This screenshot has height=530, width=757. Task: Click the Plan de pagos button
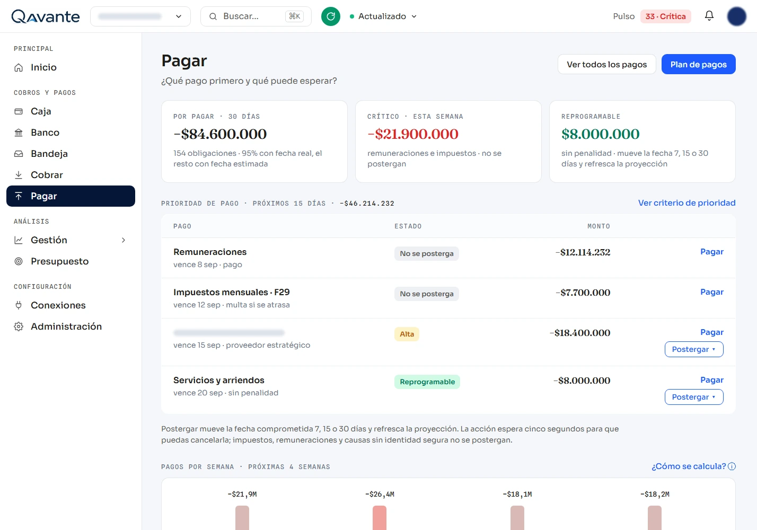tap(699, 64)
